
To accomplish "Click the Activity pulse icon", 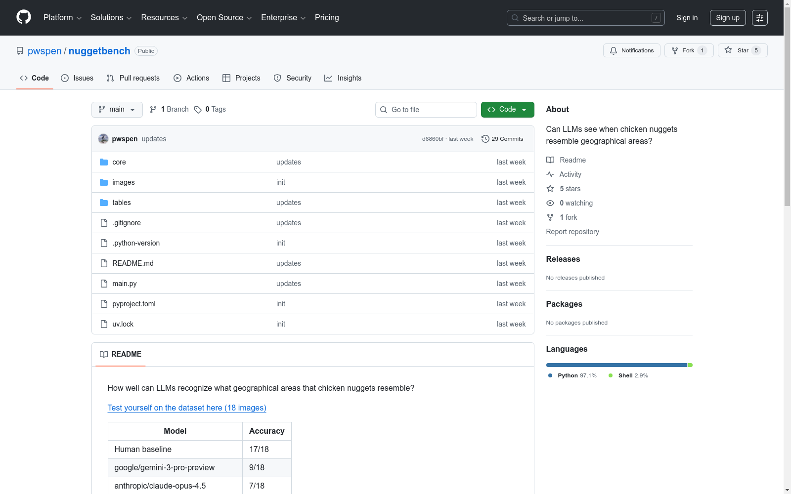I will (550, 174).
